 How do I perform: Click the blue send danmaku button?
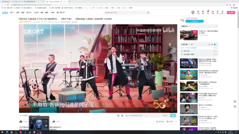tap(173, 116)
